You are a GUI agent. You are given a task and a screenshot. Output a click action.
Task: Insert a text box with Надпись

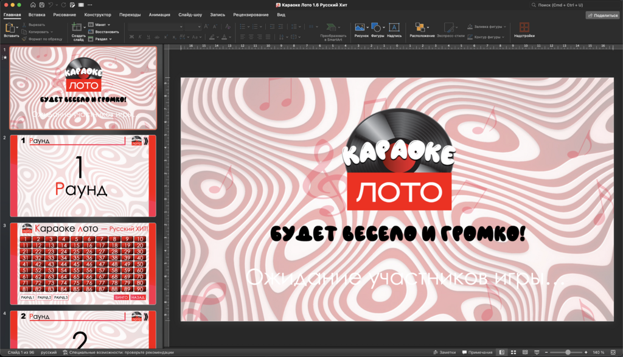[394, 30]
